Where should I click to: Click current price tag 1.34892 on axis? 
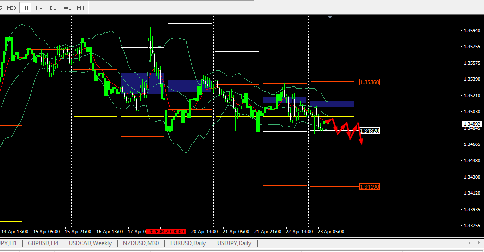pyautogui.click(x=472, y=124)
